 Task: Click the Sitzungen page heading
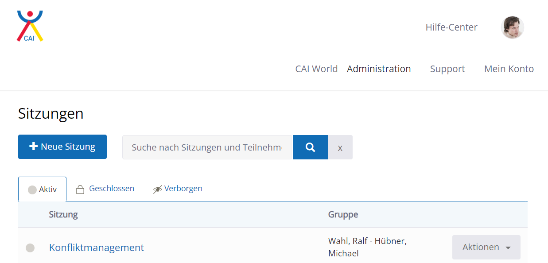(51, 114)
